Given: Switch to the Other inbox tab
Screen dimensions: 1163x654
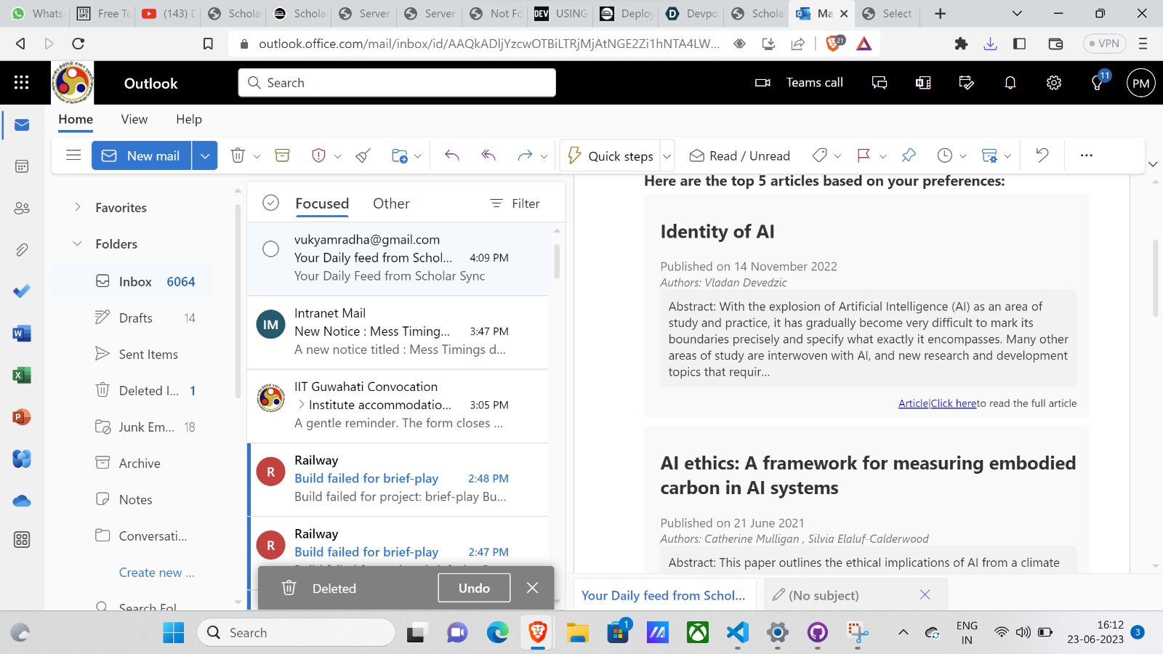Looking at the screenshot, I should point(391,203).
